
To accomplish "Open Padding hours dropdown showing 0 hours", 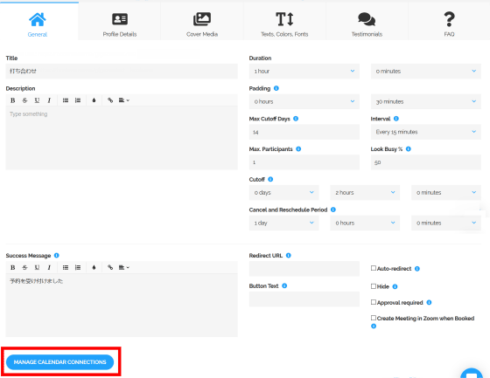I will click(304, 101).
